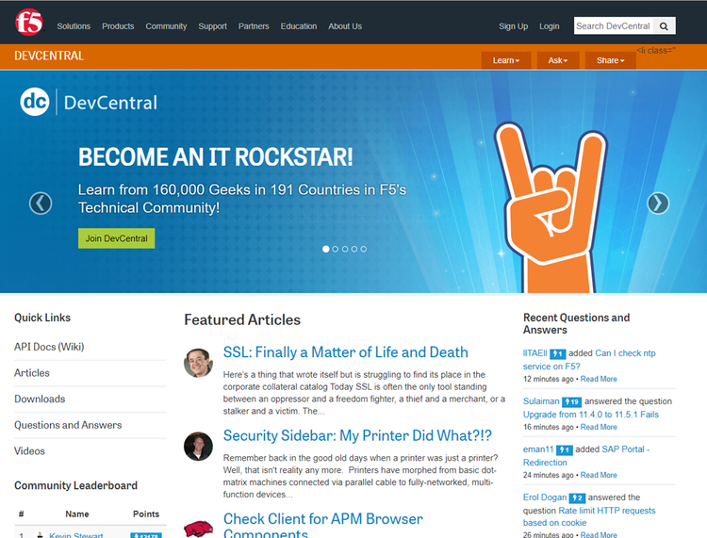Open Sulaiman's user profile link
The width and height of the screenshot is (707, 538).
click(x=541, y=401)
